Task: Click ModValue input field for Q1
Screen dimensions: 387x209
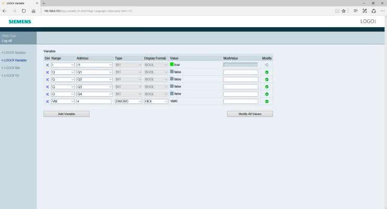Action: [x=241, y=72]
